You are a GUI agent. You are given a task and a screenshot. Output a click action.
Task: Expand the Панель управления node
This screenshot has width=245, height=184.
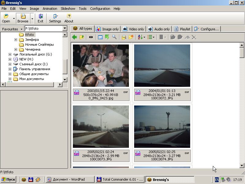point(10,69)
